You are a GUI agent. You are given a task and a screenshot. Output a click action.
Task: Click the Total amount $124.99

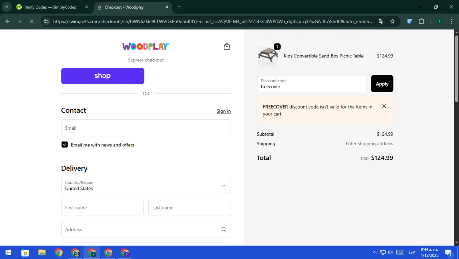coord(382,158)
